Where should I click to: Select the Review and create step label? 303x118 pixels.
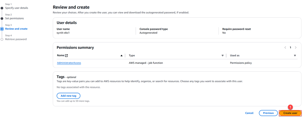(16, 29)
